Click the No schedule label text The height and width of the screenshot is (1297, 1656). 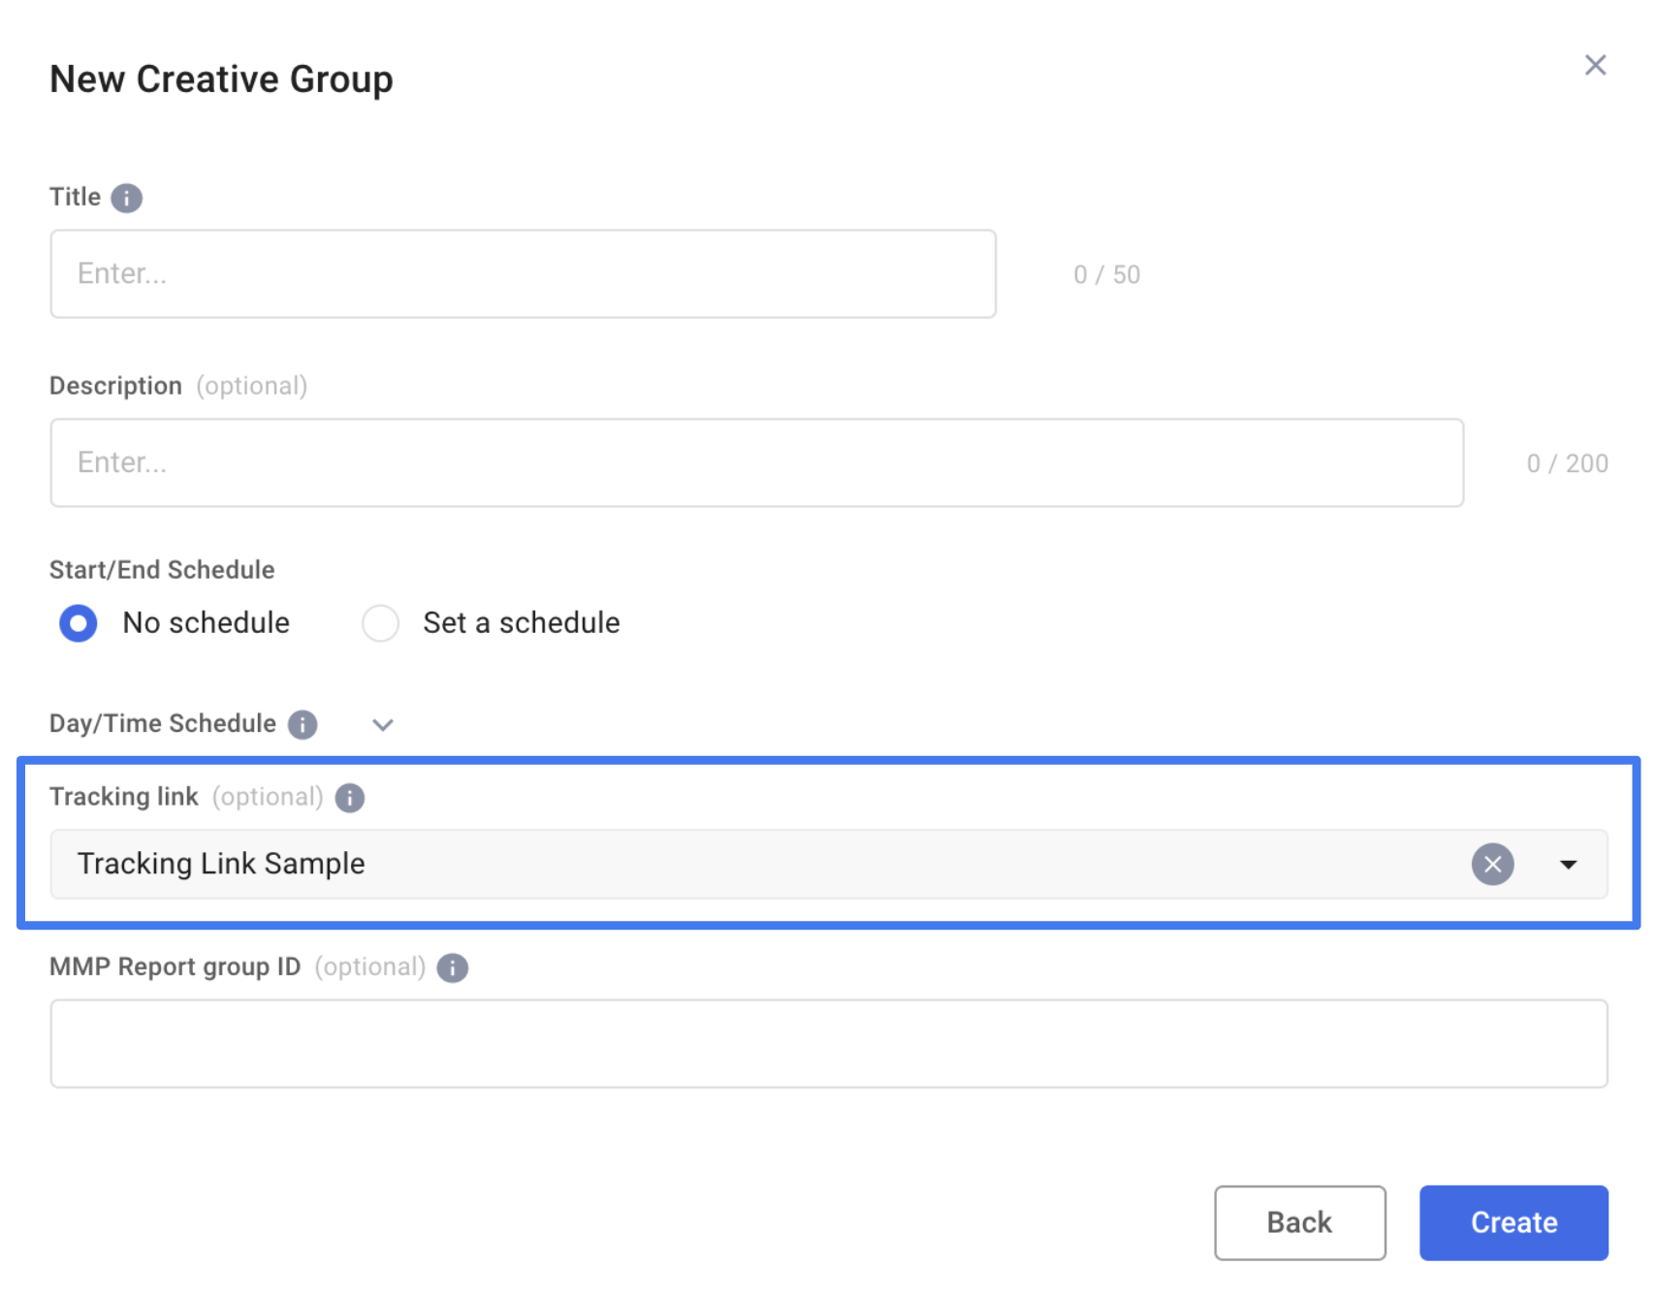coord(206,622)
